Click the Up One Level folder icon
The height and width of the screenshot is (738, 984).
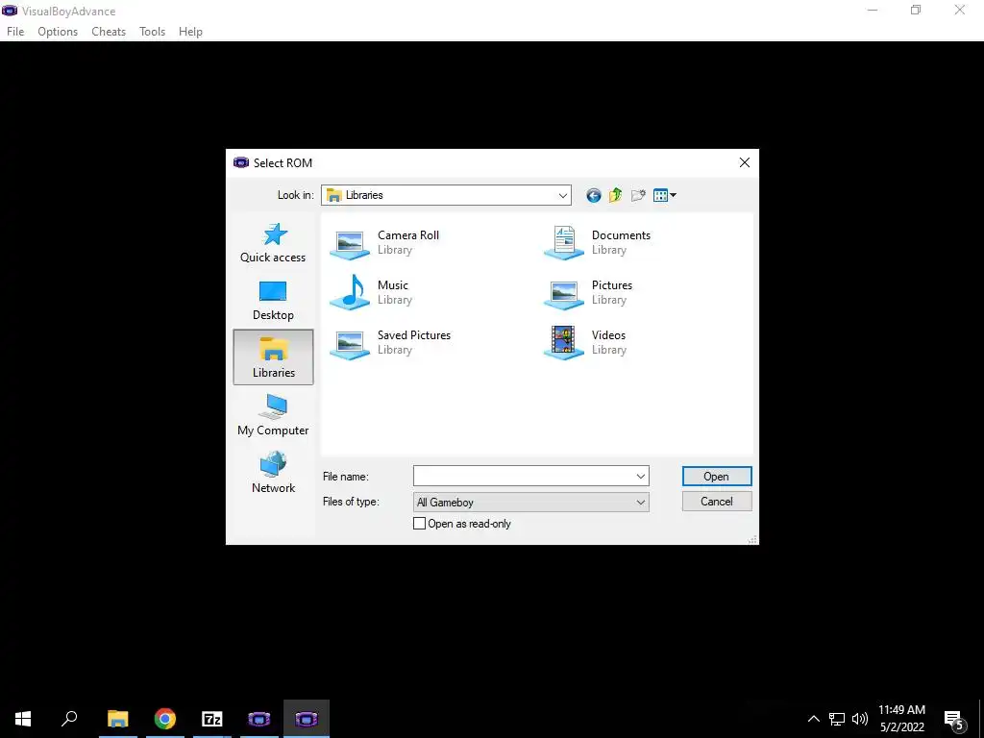point(616,195)
